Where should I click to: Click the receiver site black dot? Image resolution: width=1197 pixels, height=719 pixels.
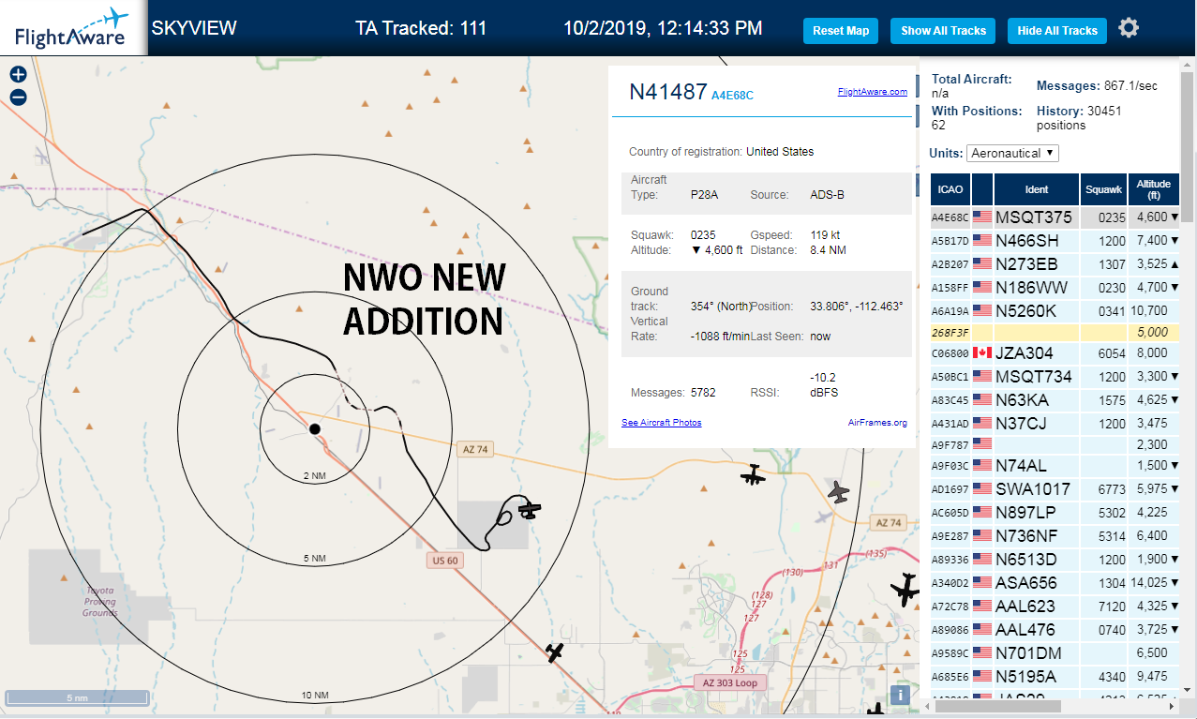315,428
